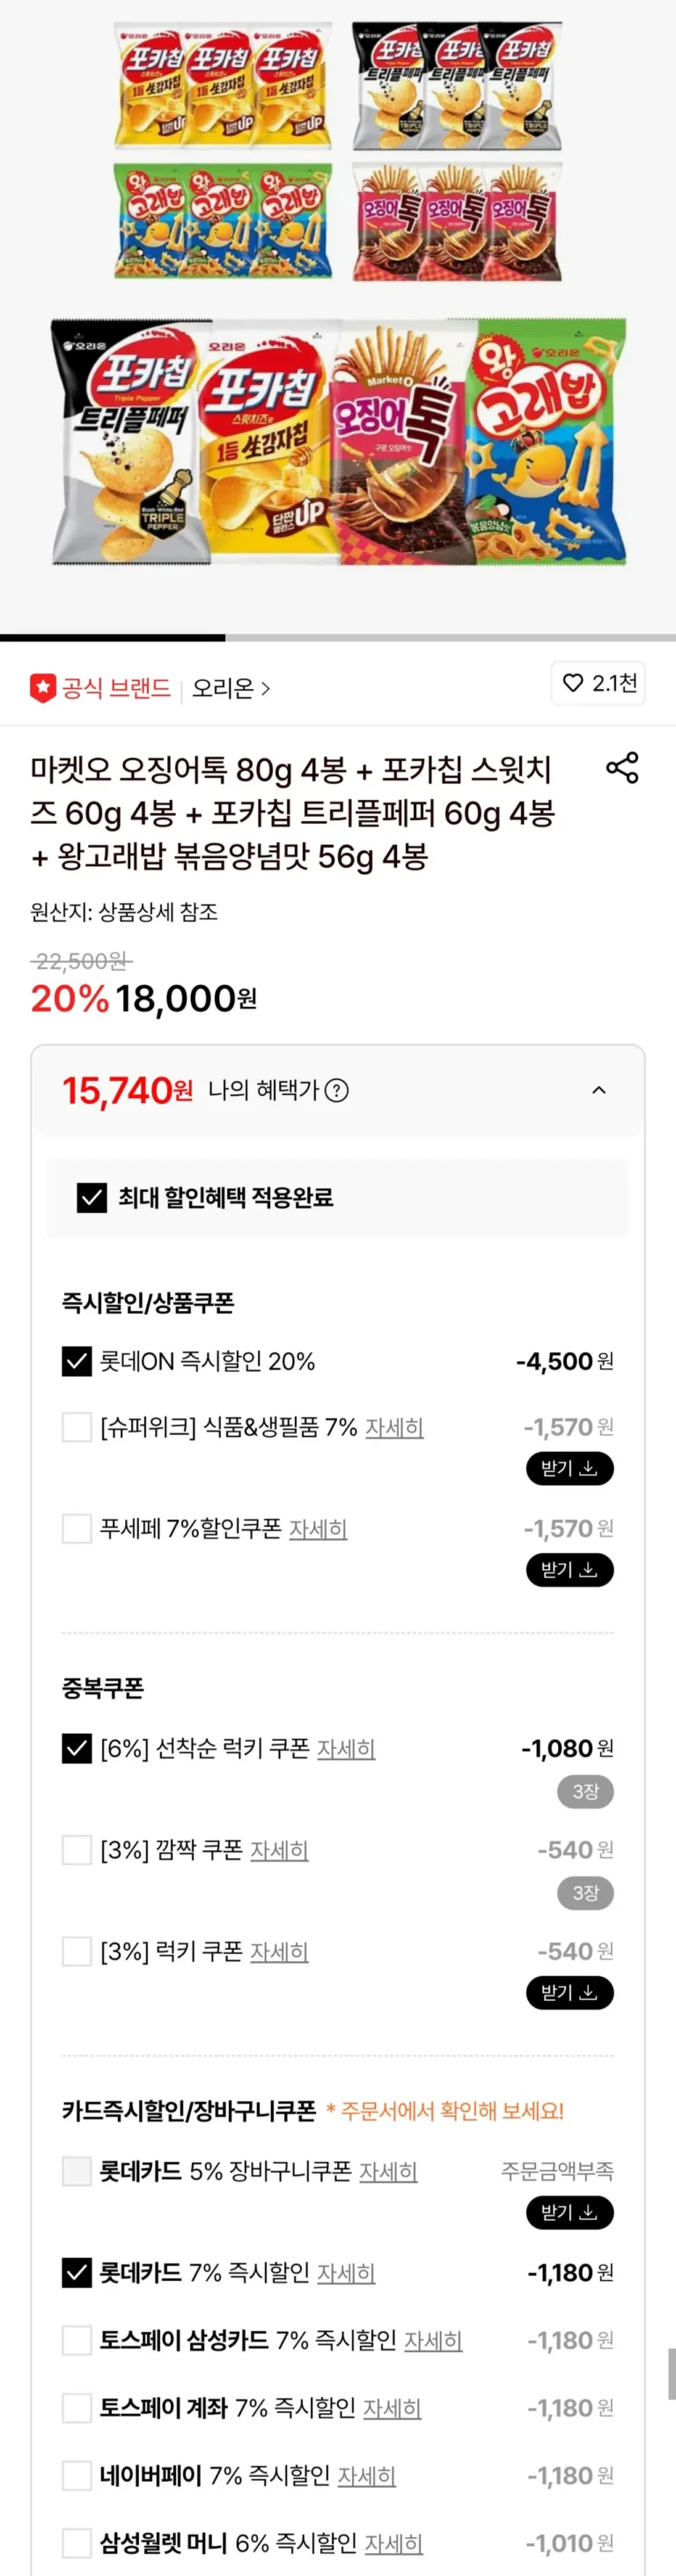This screenshot has height=2576, width=676.
Task: Download the 롯데카드 5% 장바구니쿠폰
Action: point(569,2212)
